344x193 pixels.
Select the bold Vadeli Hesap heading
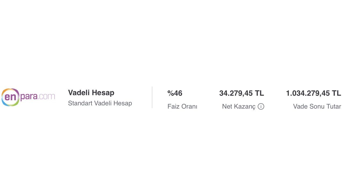tap(91, 93)
